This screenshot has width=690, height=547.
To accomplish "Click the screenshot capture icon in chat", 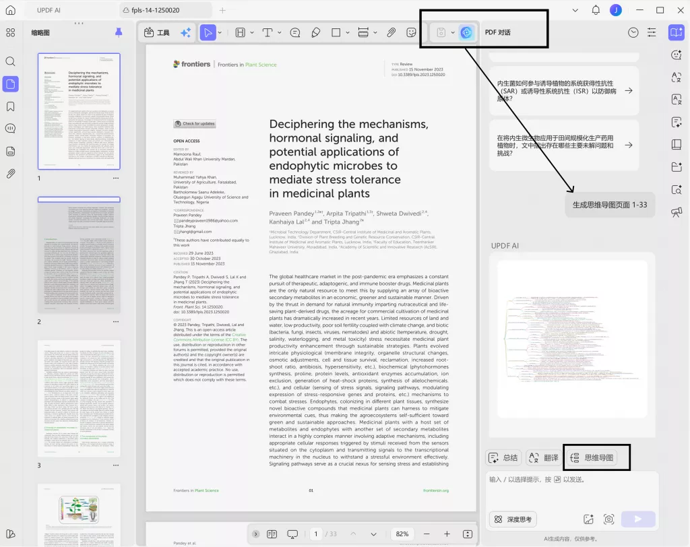I will 608,519.
